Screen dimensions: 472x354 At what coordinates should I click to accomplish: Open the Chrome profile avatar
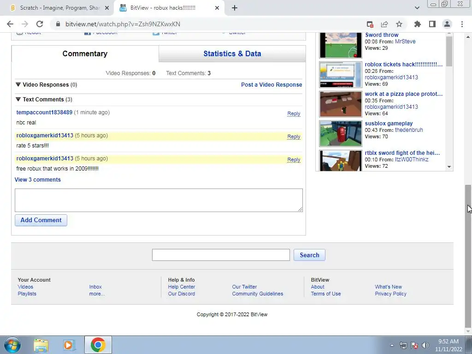coord(447,24)
